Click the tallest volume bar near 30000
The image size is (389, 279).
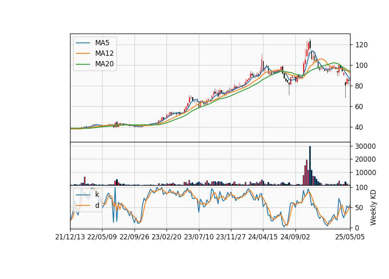[310, 166]
